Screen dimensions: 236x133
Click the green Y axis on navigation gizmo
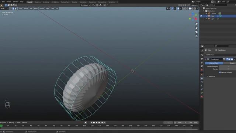pyautogui.click(x=190, y=19)
